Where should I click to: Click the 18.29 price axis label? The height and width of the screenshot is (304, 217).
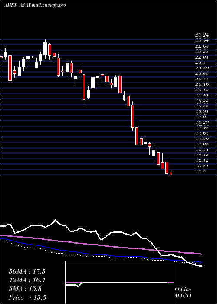[202, 122]
